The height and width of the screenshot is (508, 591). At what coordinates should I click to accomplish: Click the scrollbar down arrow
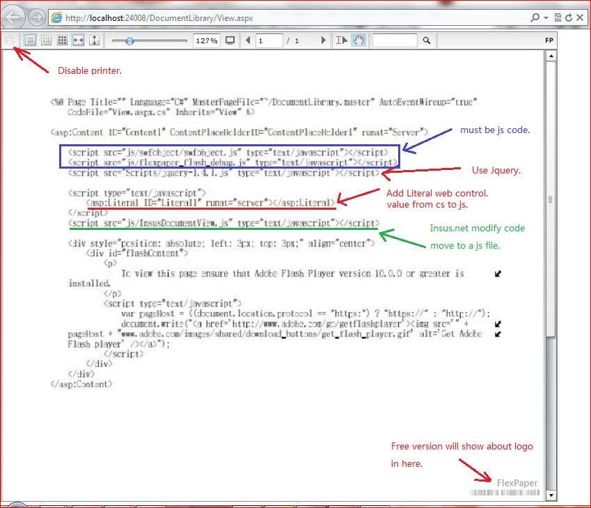pos(551,495)
